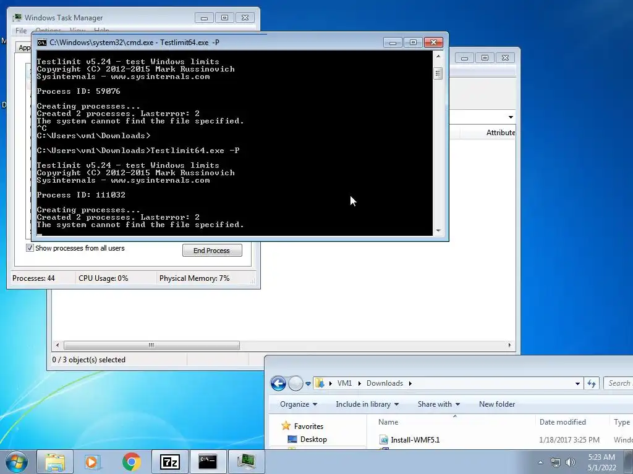Launch Windows Media Player from taskbar
633x474 pixels.
tap(93, 462)
